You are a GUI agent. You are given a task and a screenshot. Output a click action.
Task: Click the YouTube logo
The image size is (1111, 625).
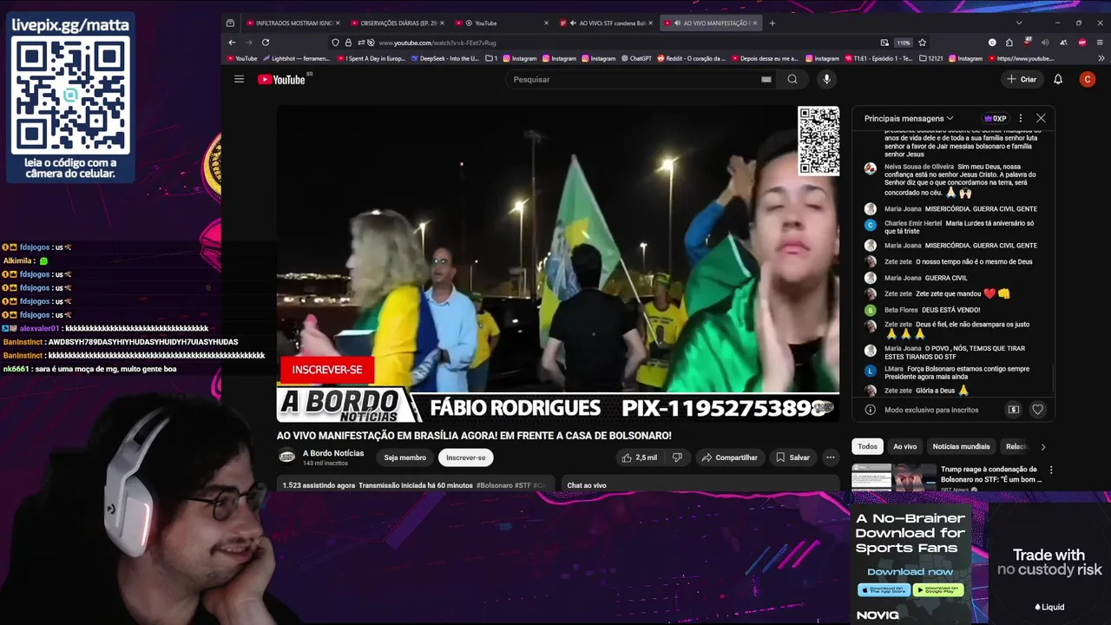click(281, 80)
